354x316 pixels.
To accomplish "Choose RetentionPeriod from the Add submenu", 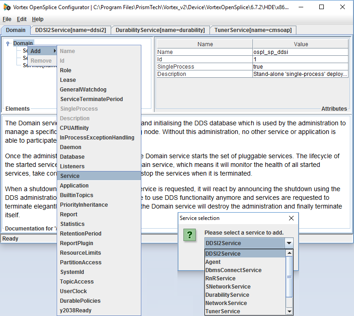I will click(99, 233).
